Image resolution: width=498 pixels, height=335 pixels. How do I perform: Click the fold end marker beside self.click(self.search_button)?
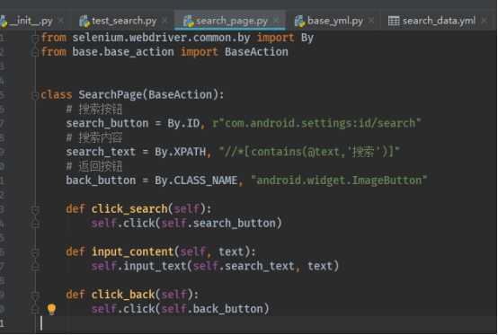(35, 223)
